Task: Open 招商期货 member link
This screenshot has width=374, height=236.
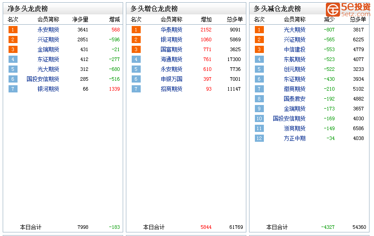Action: [172, 89]
